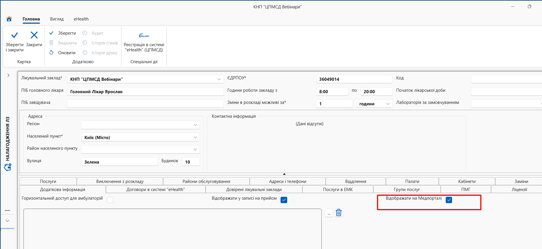Click the sidebar dotted grip handle
Screen dimensions: 542x249
pyautogui.click(x=8, y=211)
